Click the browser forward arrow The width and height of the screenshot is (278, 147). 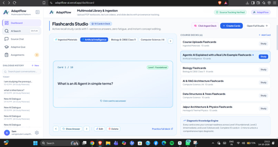coord(9,3)
